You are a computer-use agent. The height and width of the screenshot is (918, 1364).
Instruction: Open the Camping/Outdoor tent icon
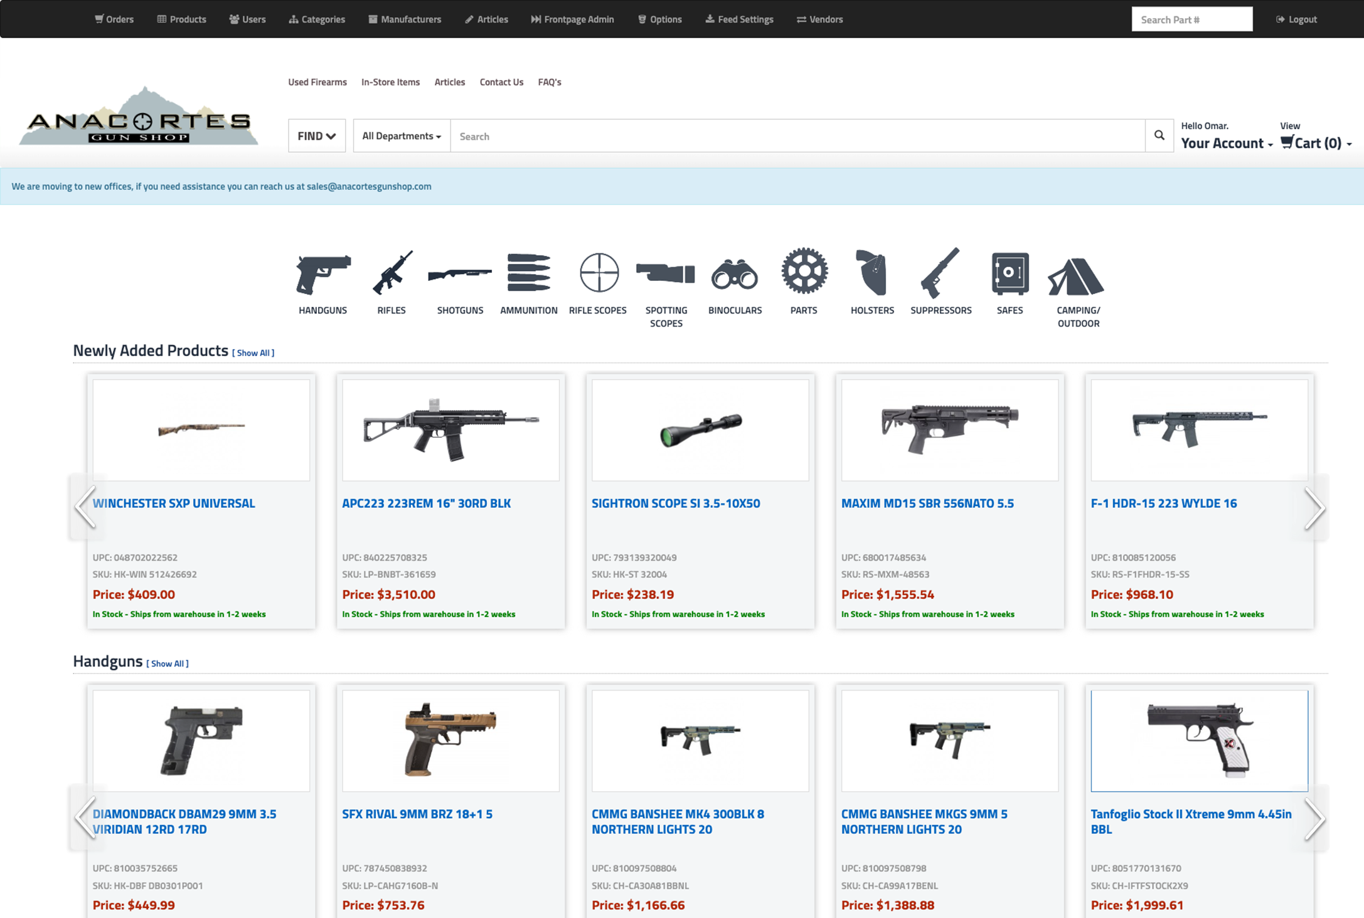[x=1077, y=276]
